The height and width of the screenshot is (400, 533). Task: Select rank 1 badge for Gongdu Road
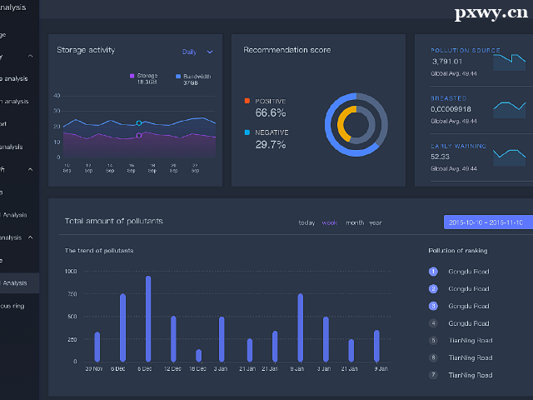433,271
